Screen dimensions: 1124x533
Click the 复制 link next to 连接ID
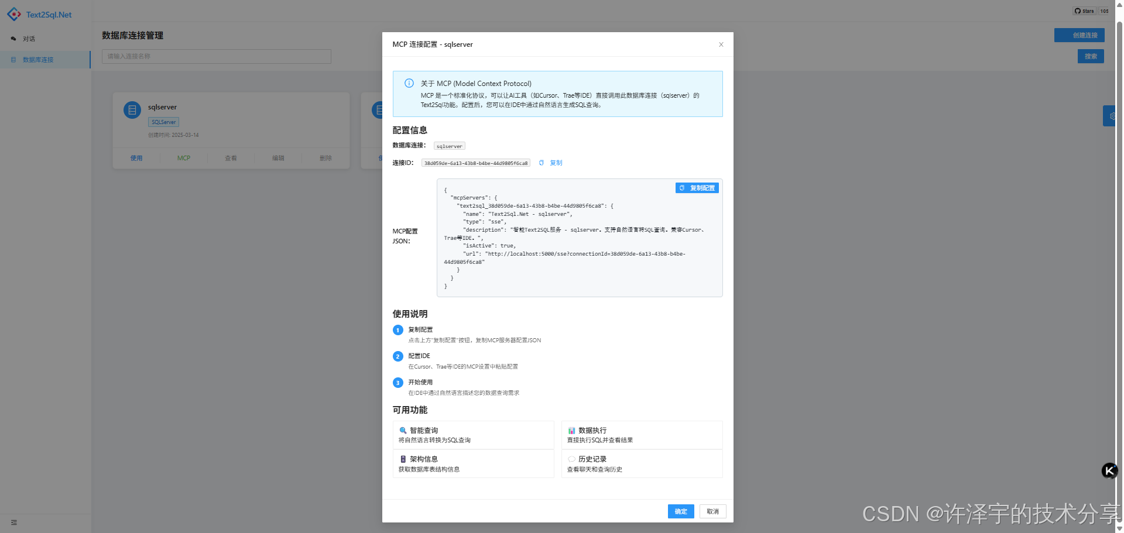[x=556, y=163]
